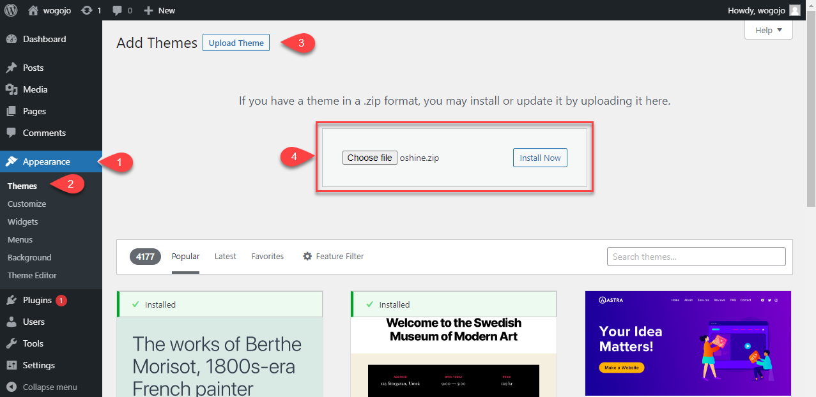Image resolution: width=816 pixels, height=397 pixels.
Task: Expand the Help dropdown
Action: click(768, 30)
